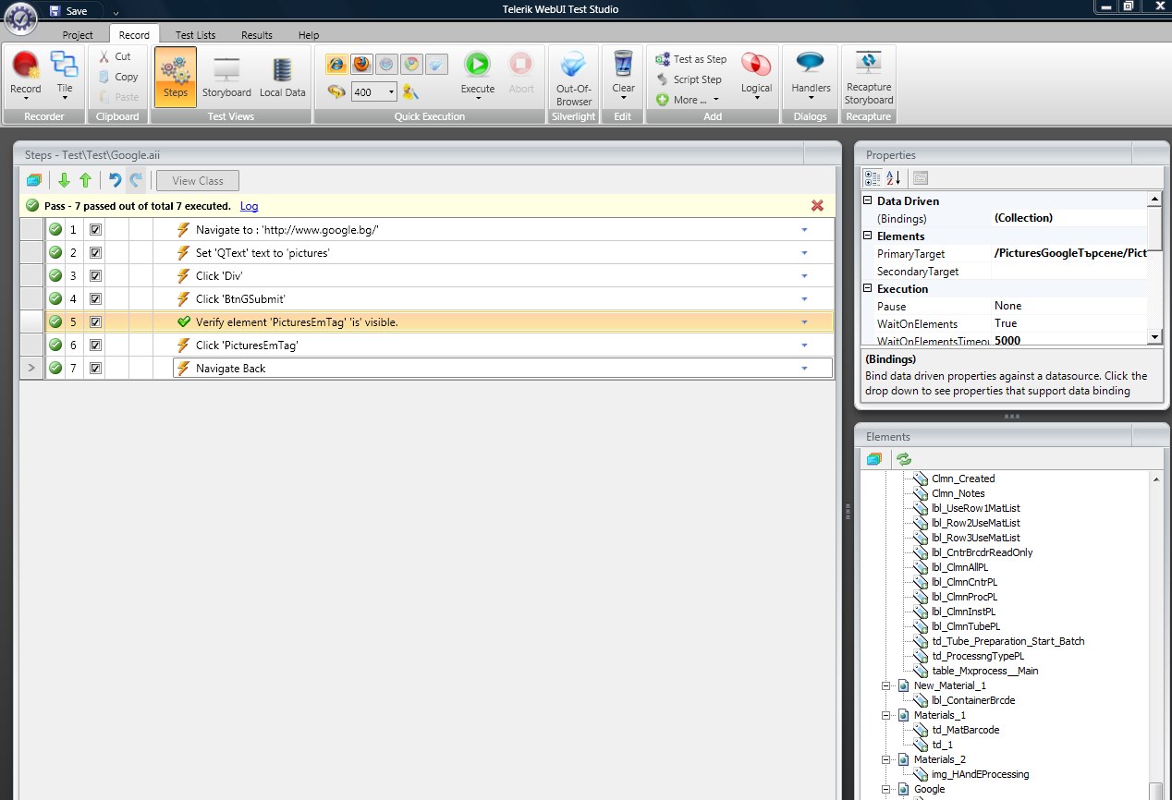This screenshot has height=800, width=1172.
Task: Uncheck step 3 enabled checkbox
Action: coord(95,275)
